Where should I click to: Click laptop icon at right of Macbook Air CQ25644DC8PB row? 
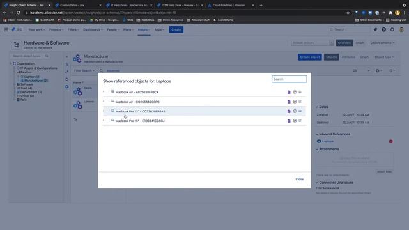300,102
